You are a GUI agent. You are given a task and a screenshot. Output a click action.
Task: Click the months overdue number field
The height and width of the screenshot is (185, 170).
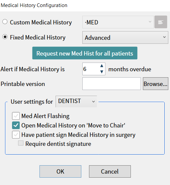(91, 69)
